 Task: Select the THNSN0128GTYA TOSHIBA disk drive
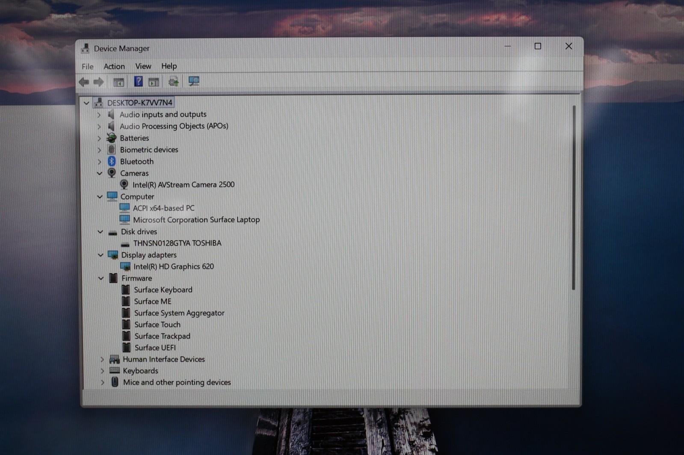pyautogui.click(x=177, y=243)
